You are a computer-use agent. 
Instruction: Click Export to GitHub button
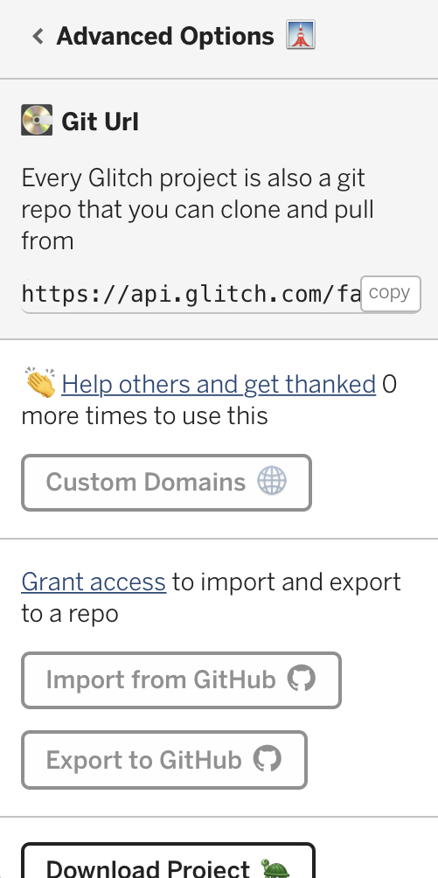click(164, 760)
